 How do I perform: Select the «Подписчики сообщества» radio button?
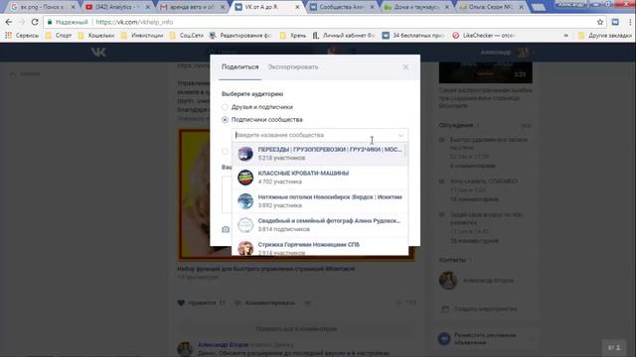(x=225, y=120)
